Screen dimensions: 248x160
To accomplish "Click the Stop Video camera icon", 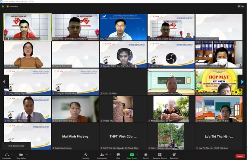I will tap(21, 155).
